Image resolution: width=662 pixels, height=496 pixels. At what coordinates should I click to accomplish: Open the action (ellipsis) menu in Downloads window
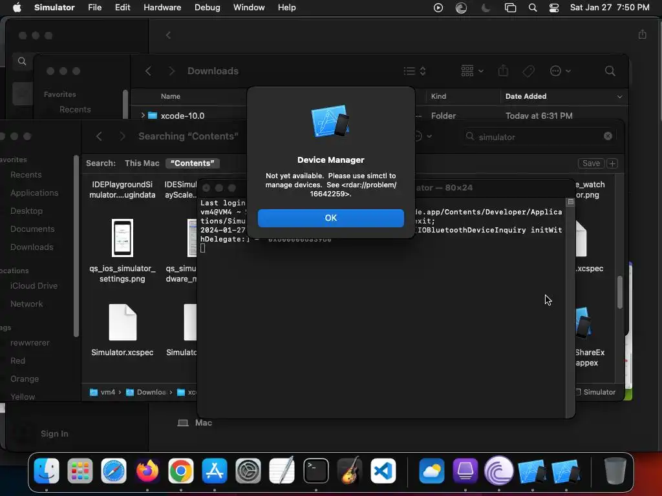click(561, 71)
